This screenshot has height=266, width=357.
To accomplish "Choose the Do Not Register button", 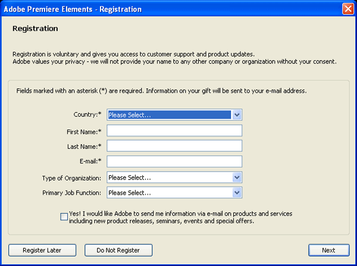I will (x=118, y=250).
